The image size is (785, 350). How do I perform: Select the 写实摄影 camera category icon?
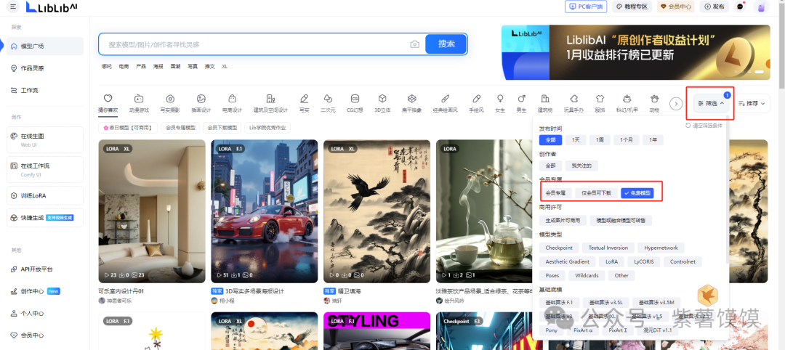(170, 99)
